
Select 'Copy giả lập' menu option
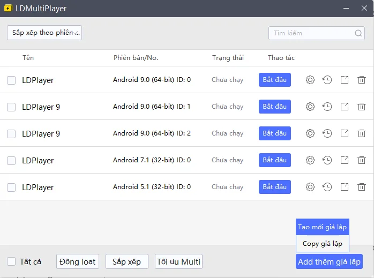tap(323, 244)
